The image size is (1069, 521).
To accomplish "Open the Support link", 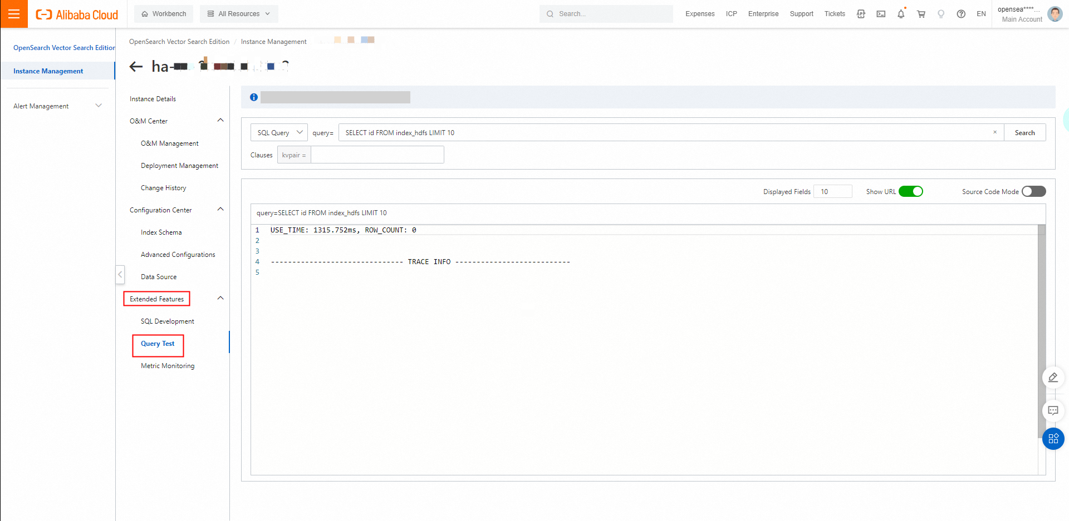I will point(801,14).
